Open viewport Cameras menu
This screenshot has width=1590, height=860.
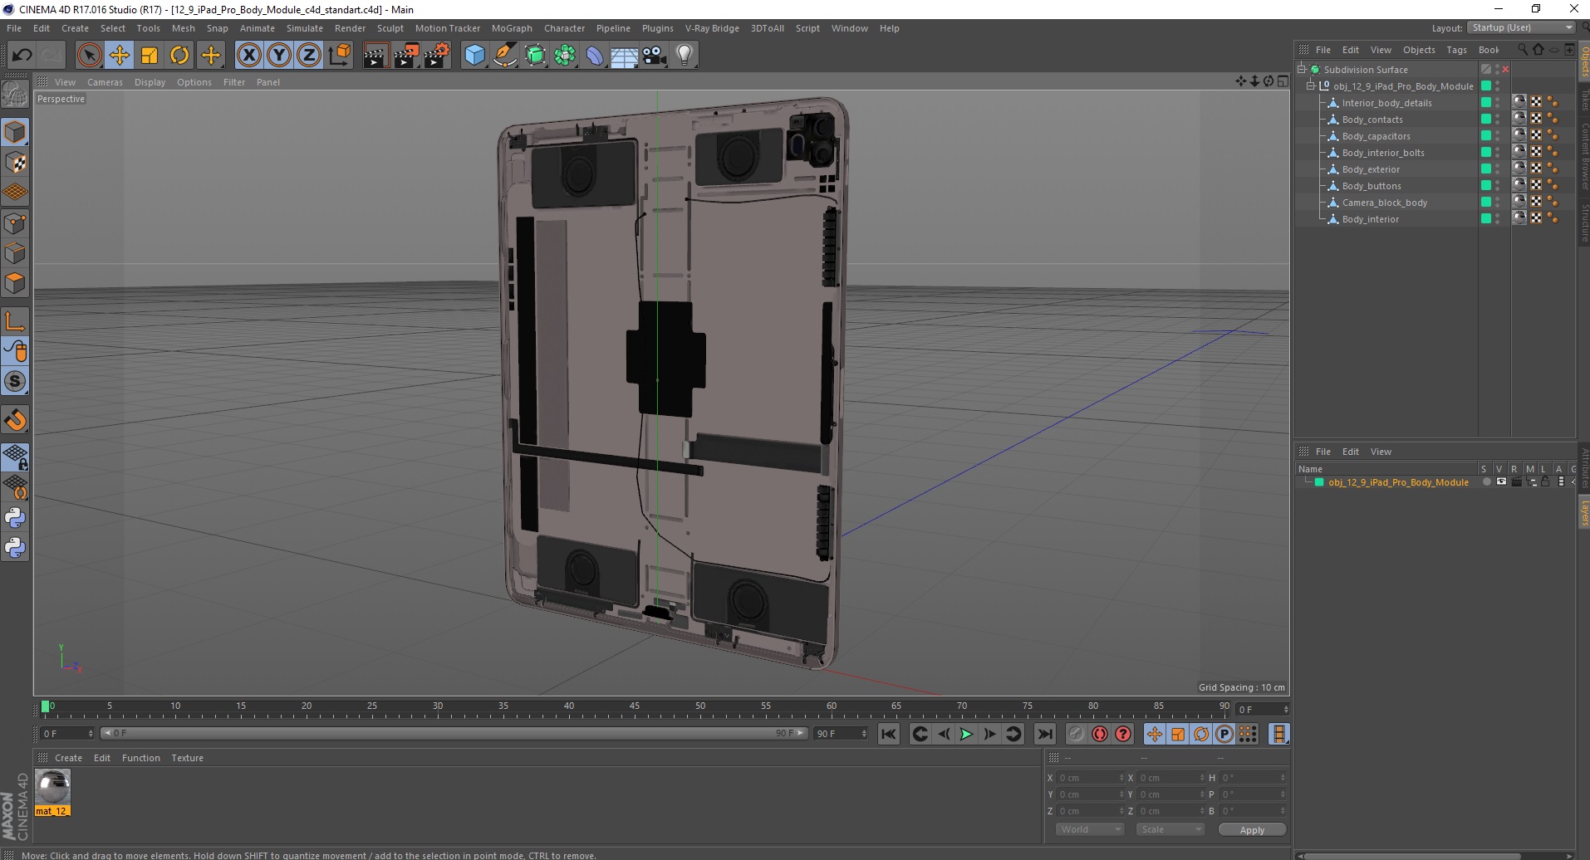click(105, 82)
